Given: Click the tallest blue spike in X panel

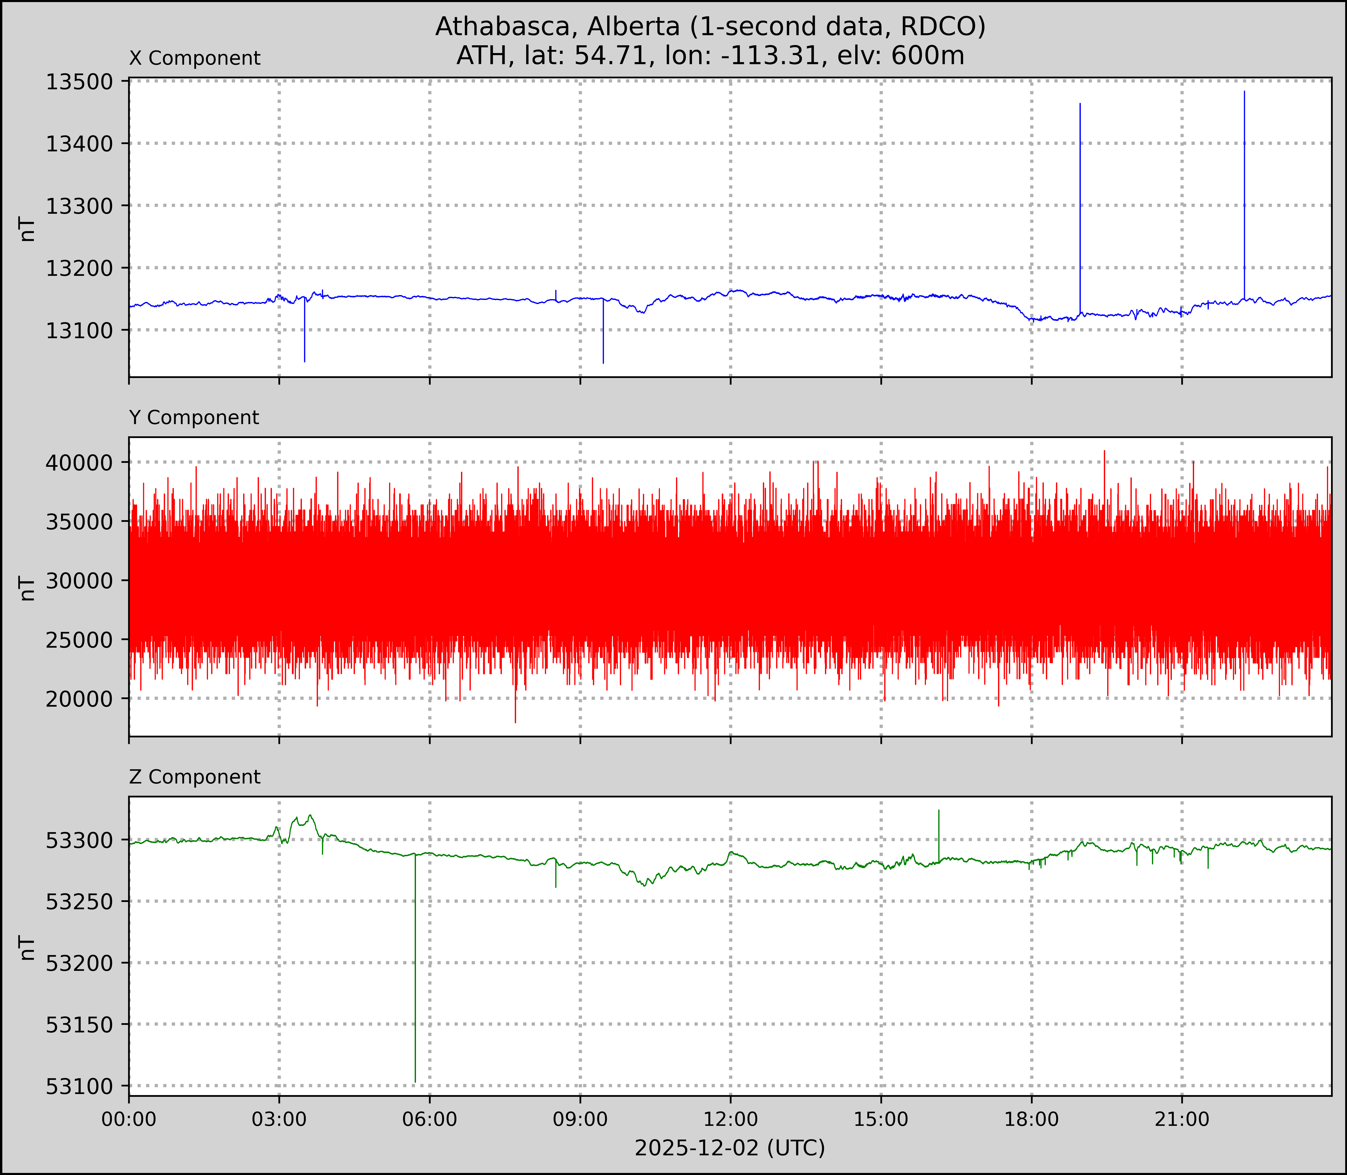Looking at the screenshot, I should click(1244, 197).
